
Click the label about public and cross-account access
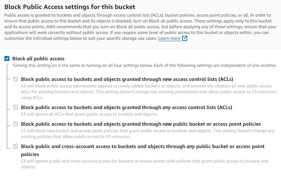(x=142, y=150)
